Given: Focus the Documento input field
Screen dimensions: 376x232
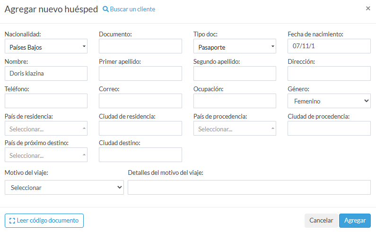Looking at the screenshot, I should pos(140,46).
